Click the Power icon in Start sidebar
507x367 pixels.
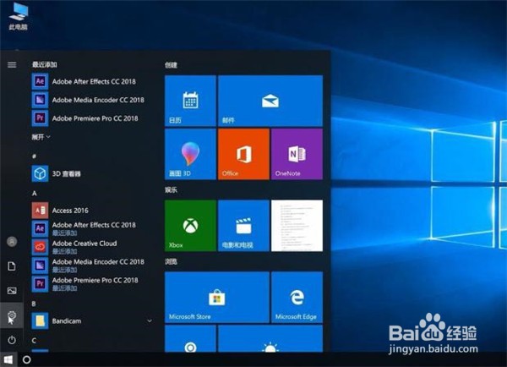(x=12, y=340)
